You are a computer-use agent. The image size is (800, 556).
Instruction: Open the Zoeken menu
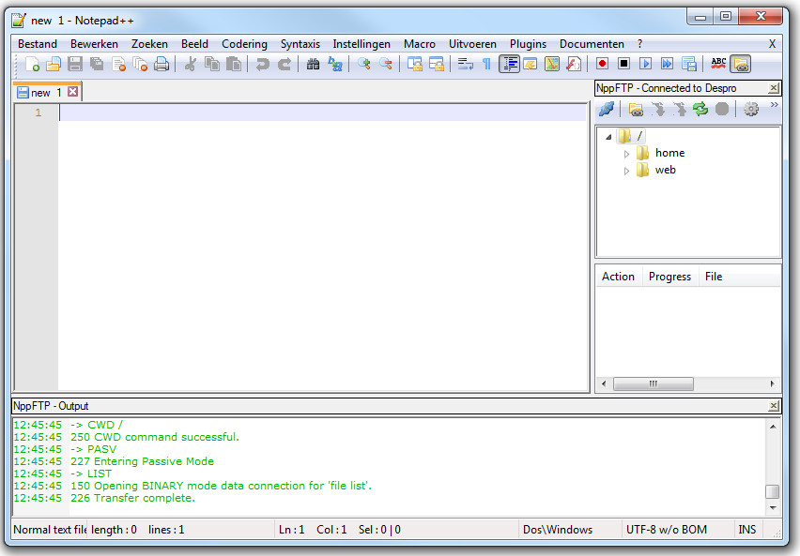click(x=149, y=44)
